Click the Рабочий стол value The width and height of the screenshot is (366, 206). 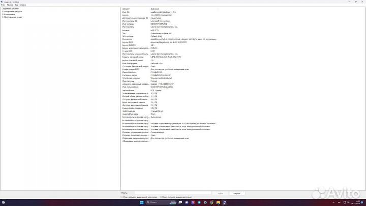pyautogui.click(x=157, y=63)
